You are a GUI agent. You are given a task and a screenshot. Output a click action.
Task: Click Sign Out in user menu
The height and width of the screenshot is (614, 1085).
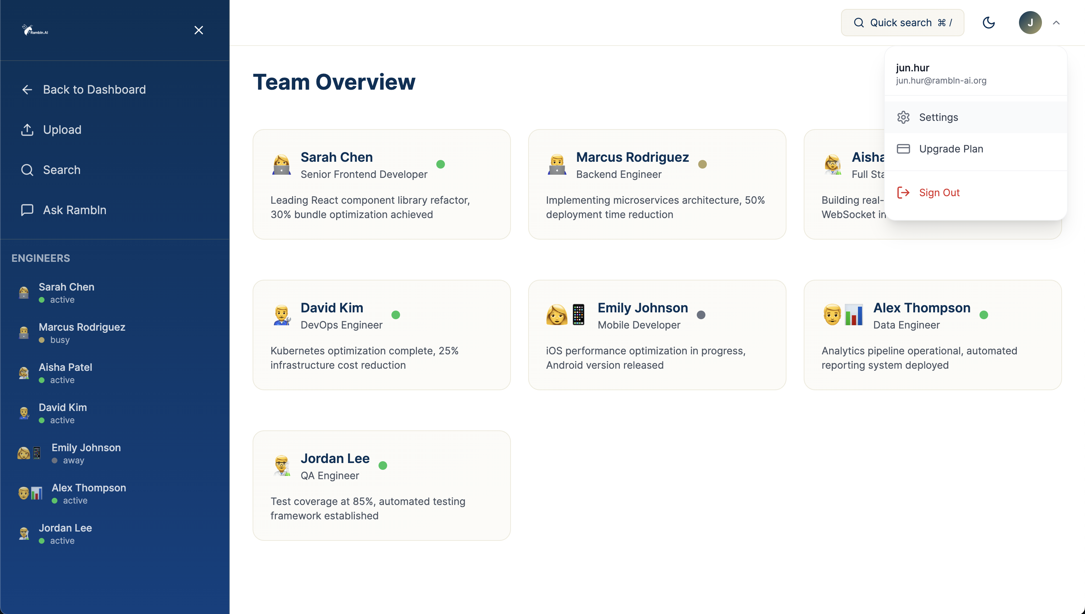tap(939, 193)
